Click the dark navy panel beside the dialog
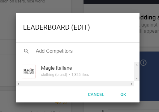The width and height of the screenshot is (159, 112). click(x=149, y=76)
